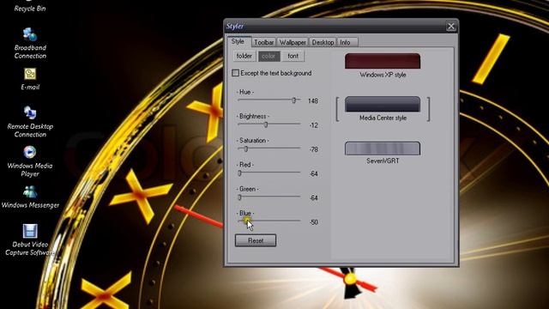This screenshot has width=549, height=309.
Task: Click the Hue slider handle
Action: tap(294, 100)
